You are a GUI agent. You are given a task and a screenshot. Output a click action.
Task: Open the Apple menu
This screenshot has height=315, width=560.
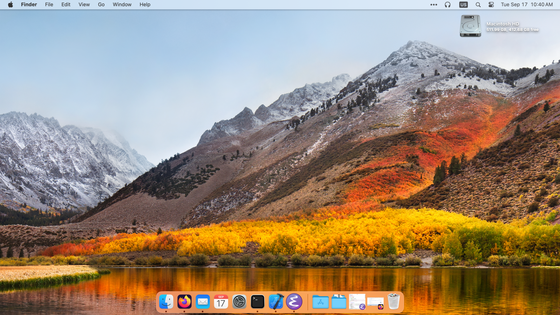pyautogui.click(x=10, y=4)
